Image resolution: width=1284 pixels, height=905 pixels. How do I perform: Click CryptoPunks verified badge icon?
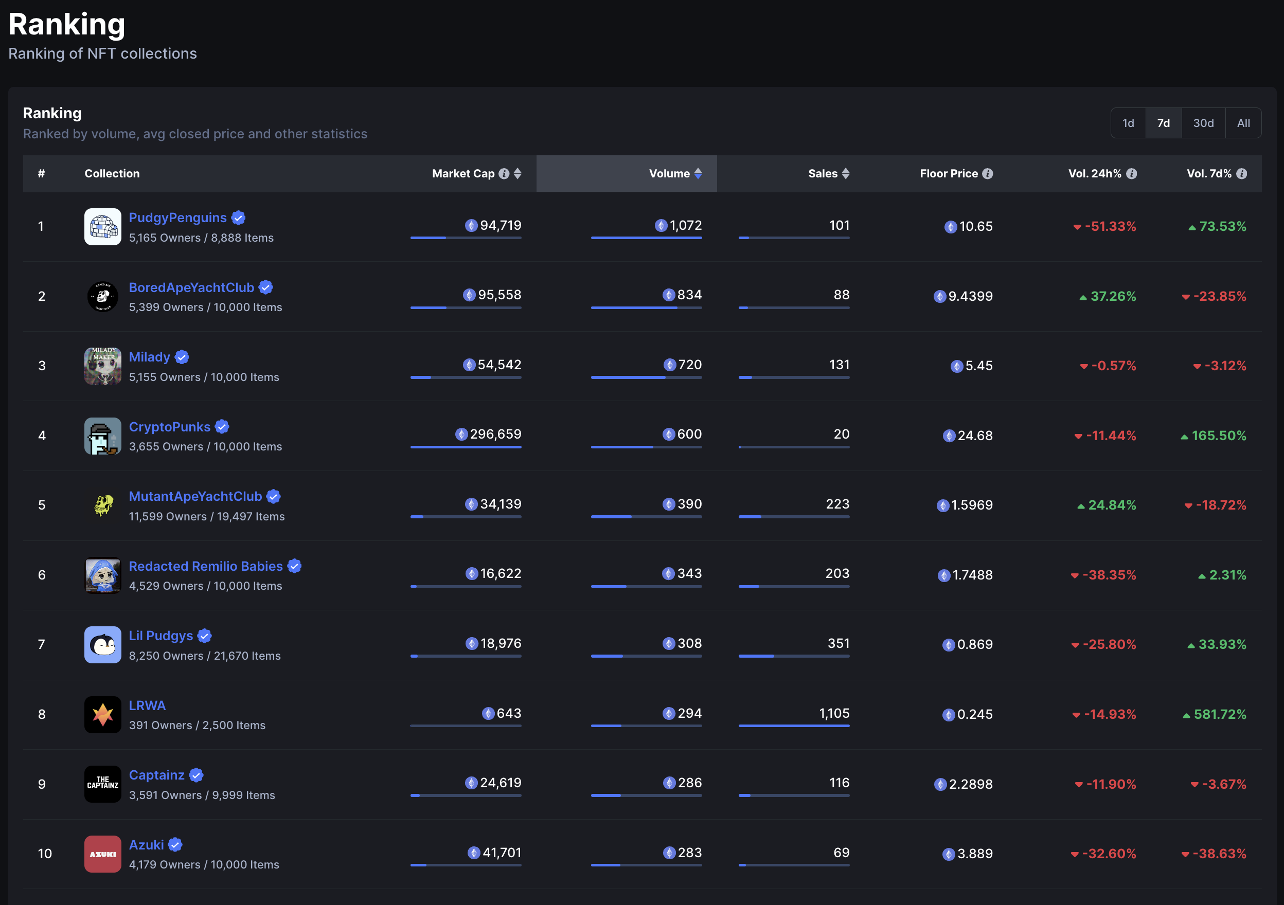[x=222, y=427]
